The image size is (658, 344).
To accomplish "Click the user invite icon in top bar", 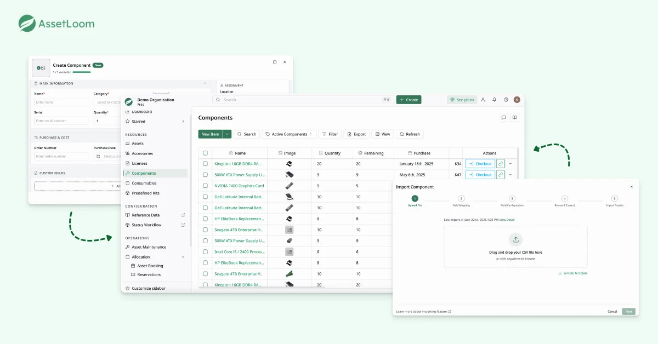I will tap(483, 100).
